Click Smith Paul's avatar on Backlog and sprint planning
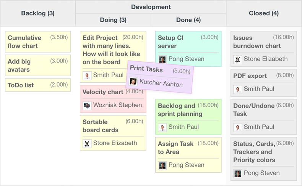302x186 pixels. (162, 127)
